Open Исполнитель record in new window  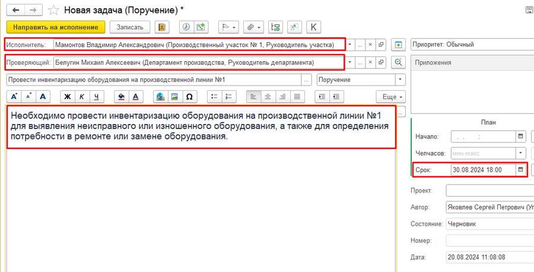pyautogui.click(x=381, y=45)
